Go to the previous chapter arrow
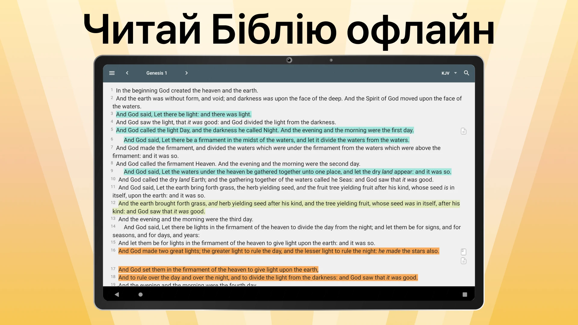Image resolution: width=578 pixels, height=325 pixels. click(127, 73)
